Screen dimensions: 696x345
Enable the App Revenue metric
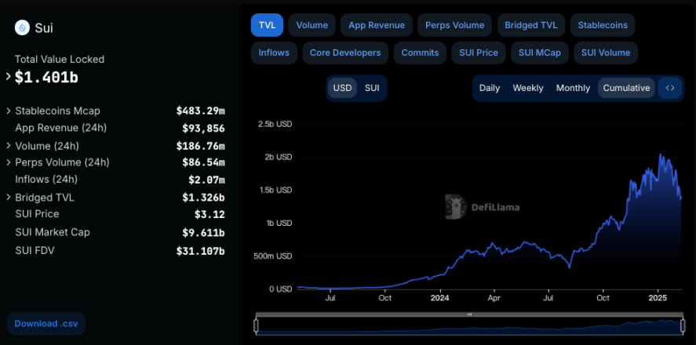point(376,25)
